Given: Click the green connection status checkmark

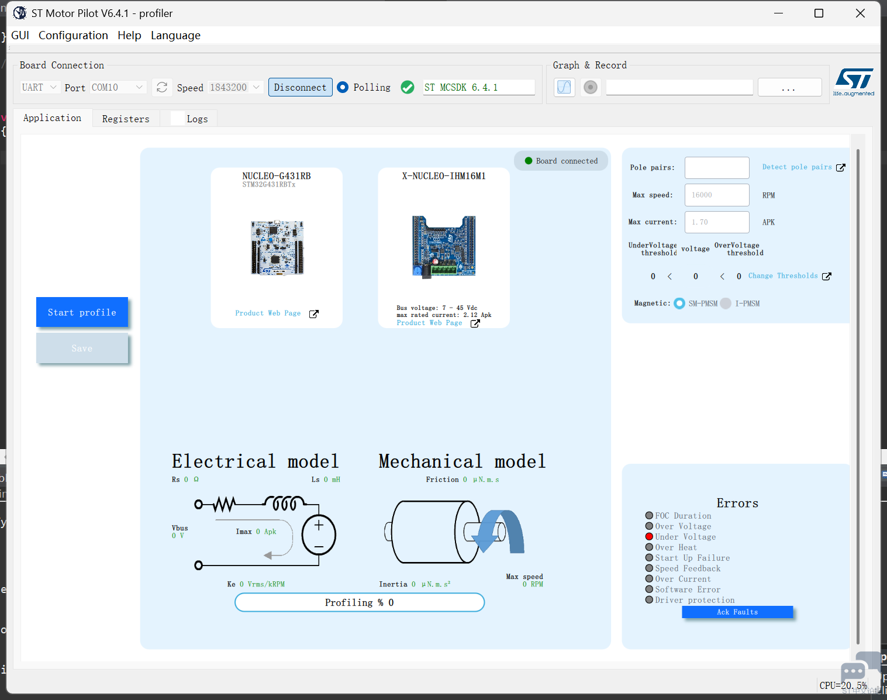Looking at the screenshot, I should (408, 87).
